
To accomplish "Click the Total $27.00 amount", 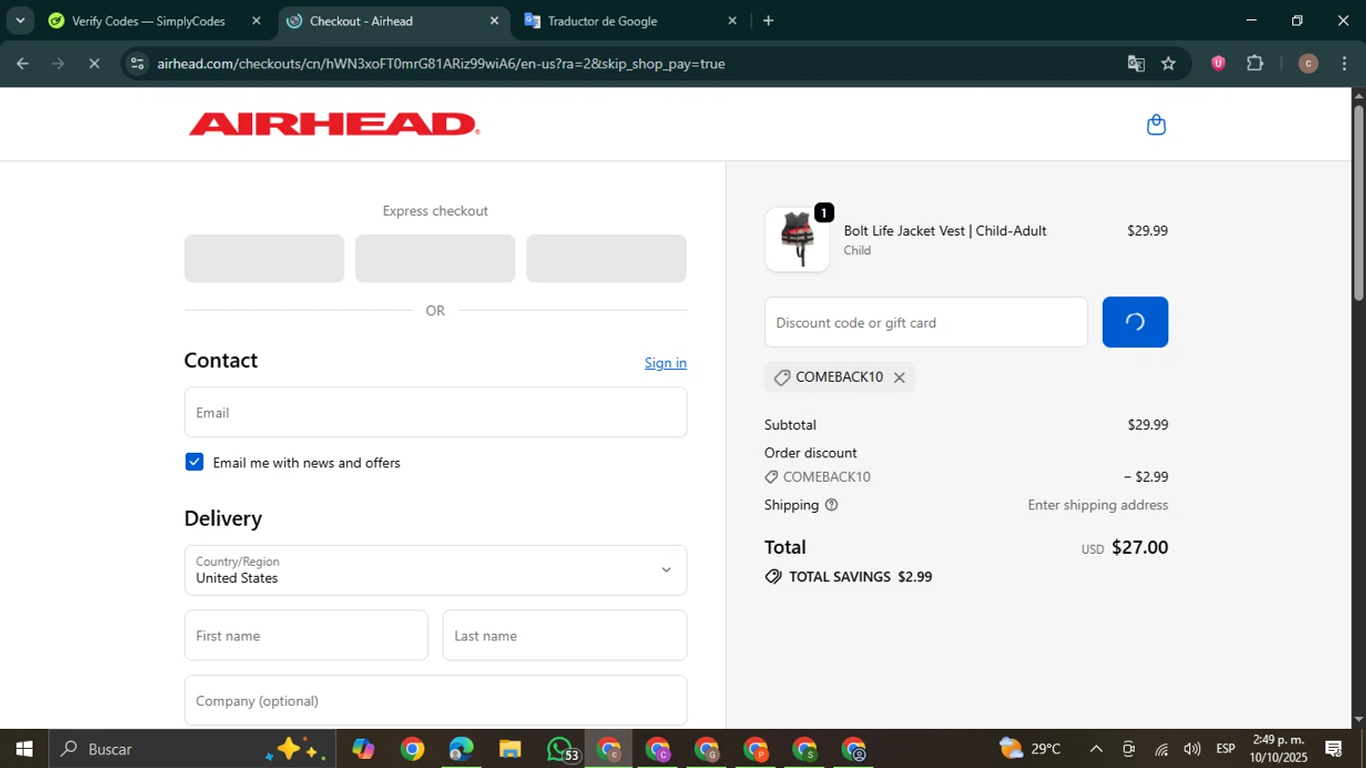I will 1139,548.
